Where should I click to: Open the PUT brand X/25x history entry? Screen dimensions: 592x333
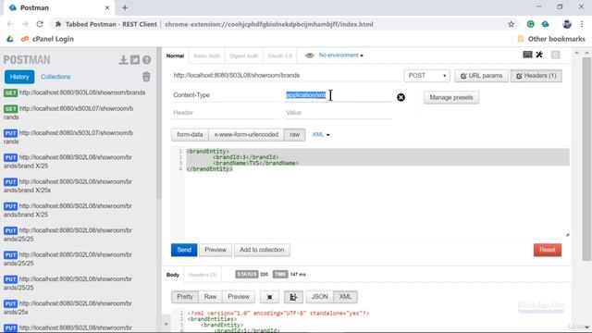pos(68,186)
